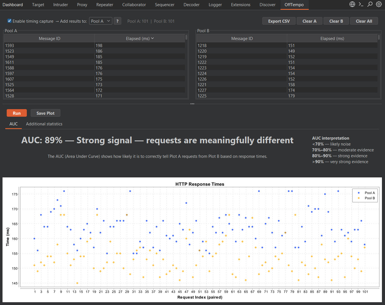Open the Intruder tab
This screenshot has width=385, height=305.
tap(60, 4)
